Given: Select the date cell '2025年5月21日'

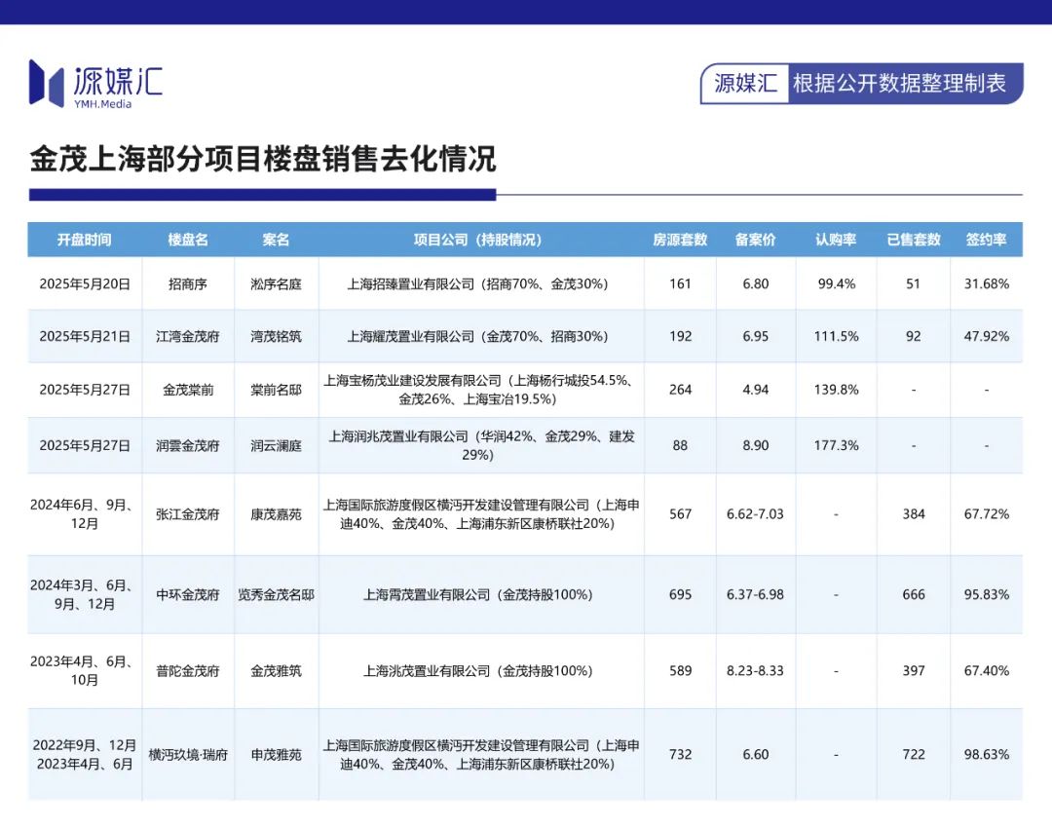Looking at the screenshot, I should 85,336.
